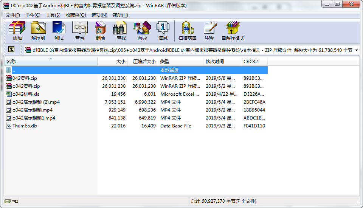Image resolution: width=363 pixels, height=208 pixels.
Task: Select file name o042演示视频.mp4
Action: pos(33,110)
